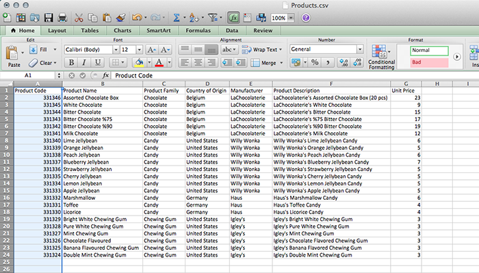This screenshot has height=273, width=479.
Task: Apply the Bad cell style
Action: [x=429, y=62]
